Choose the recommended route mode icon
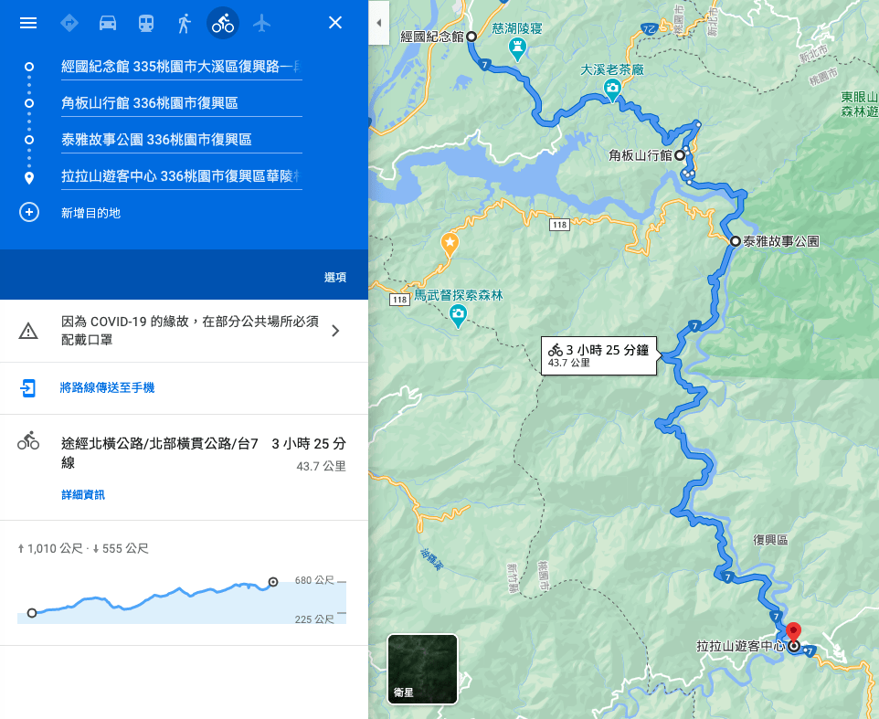Viewport: 879px width, 719px height. coord(69,23)
